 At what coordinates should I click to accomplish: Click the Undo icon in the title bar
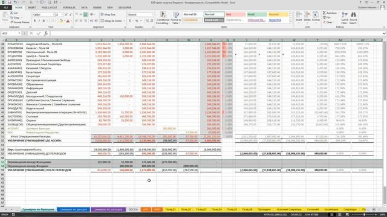pos(15,2)
